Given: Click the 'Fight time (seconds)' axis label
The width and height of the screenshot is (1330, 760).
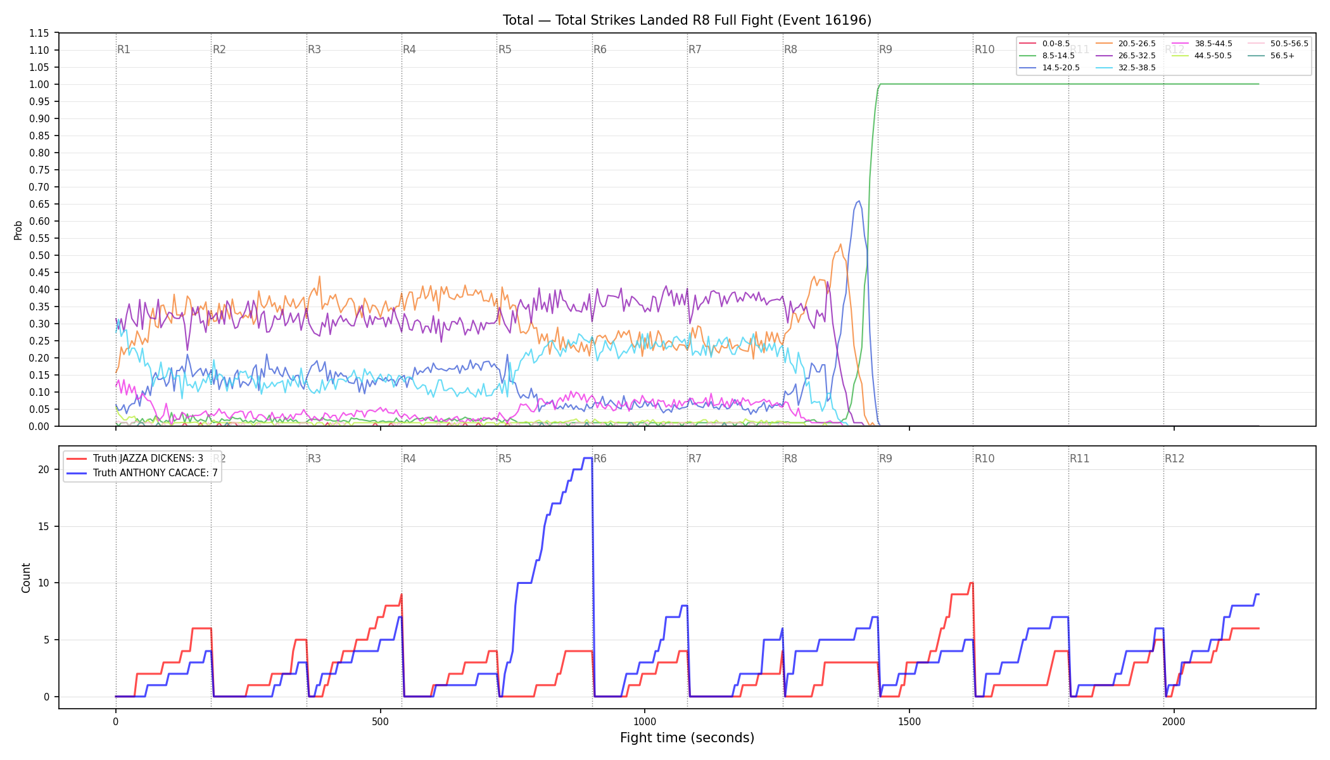Looking at the screenshot, I should [x=687, y=738].
